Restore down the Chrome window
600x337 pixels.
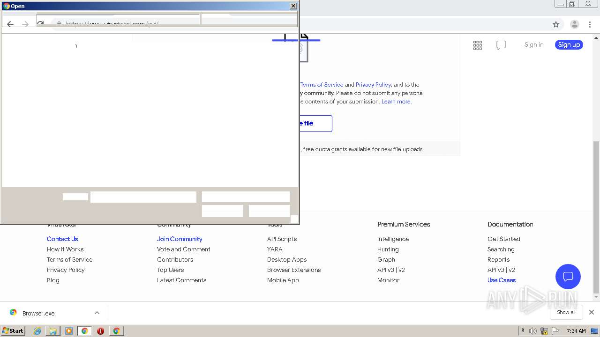pos(572,4)
